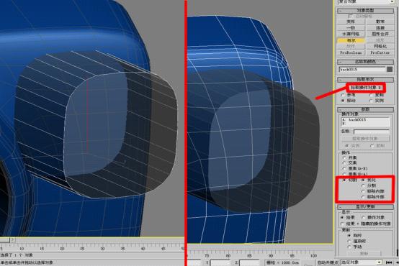Select the ProCutter object type button
The height and width of the screenshot is (266, 399).
pos(380,52)
